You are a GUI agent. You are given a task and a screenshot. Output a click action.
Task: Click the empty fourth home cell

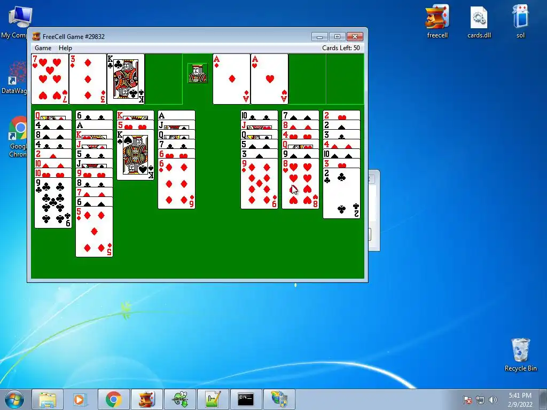point(345,79)
